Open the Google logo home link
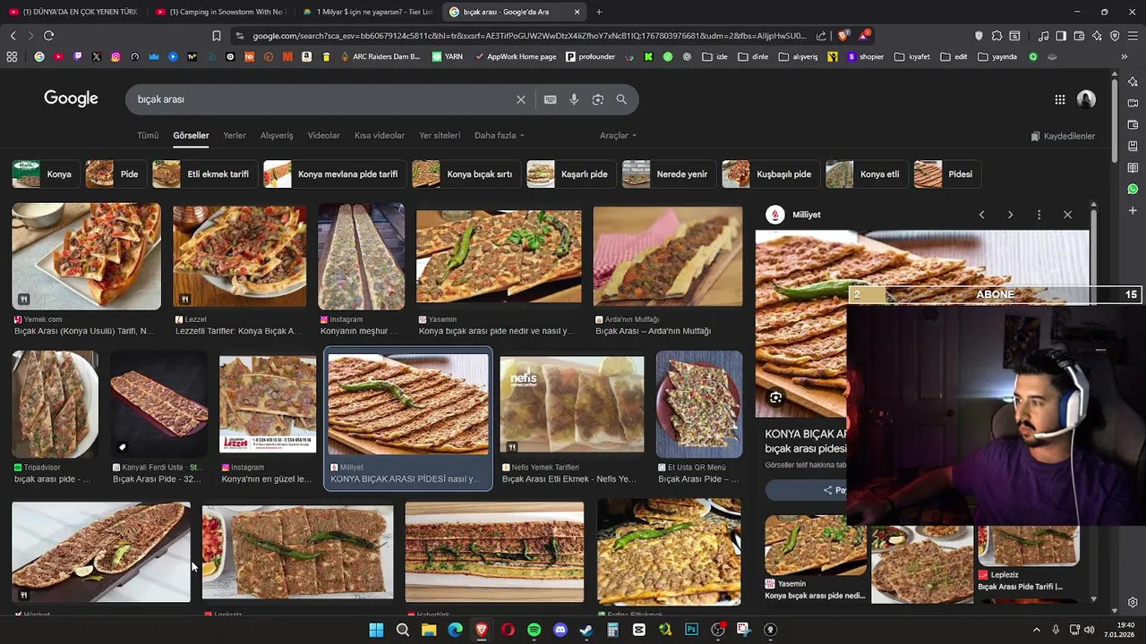The height and width of the screenshot is (644, 1146). (x=71, y=98)
